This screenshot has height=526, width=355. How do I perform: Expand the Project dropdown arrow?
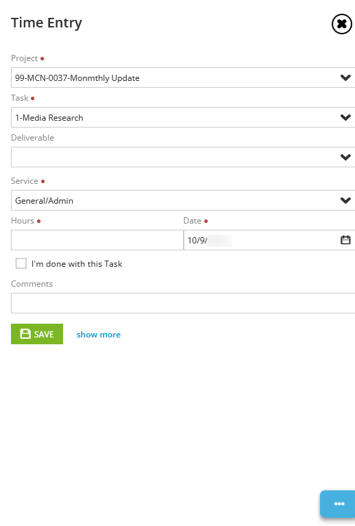pos(345,77)
